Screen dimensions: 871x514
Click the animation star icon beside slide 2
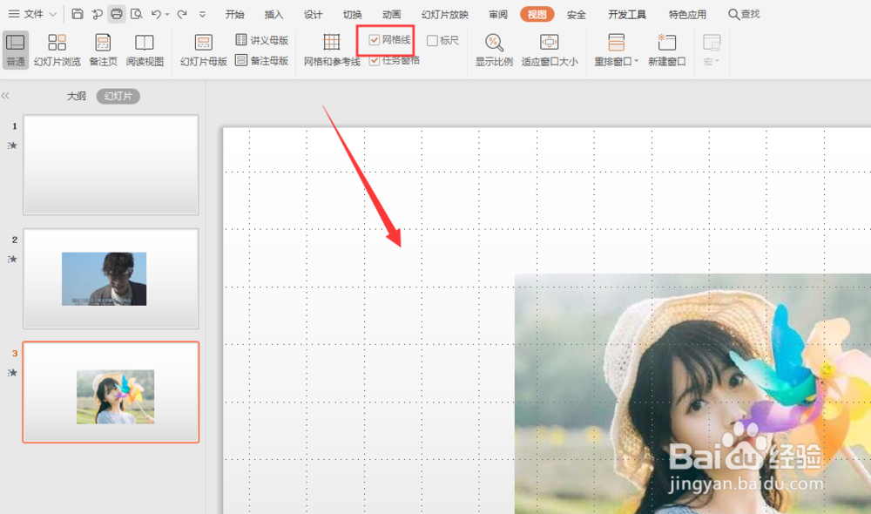click(x=13, y=259)
